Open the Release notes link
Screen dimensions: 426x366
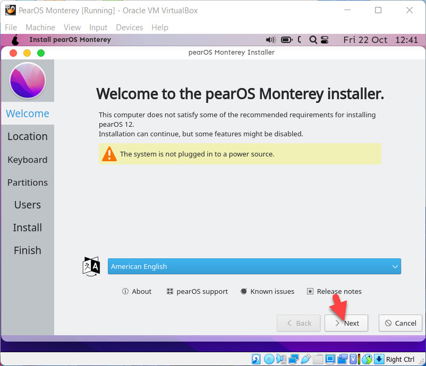334,291
